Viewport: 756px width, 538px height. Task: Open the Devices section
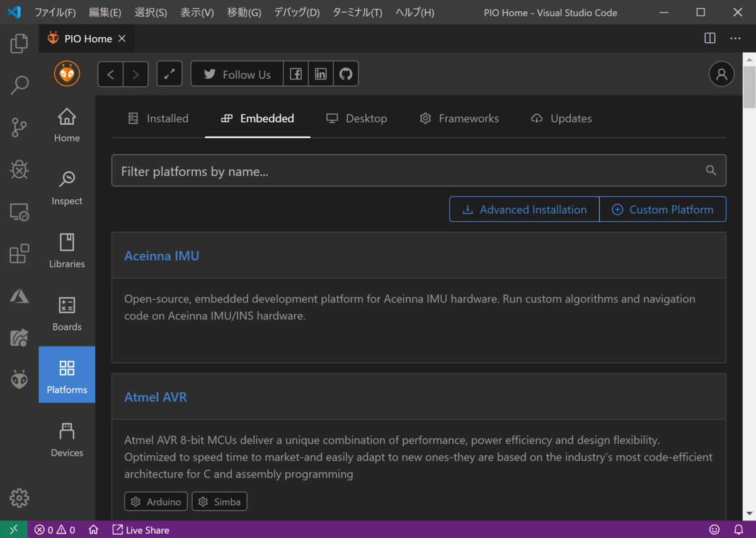67,440
